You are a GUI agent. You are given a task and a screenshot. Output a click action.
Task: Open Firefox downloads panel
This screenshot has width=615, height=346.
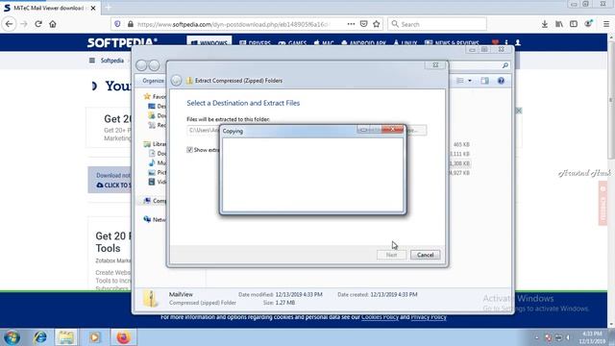click(x=545, y=24)
